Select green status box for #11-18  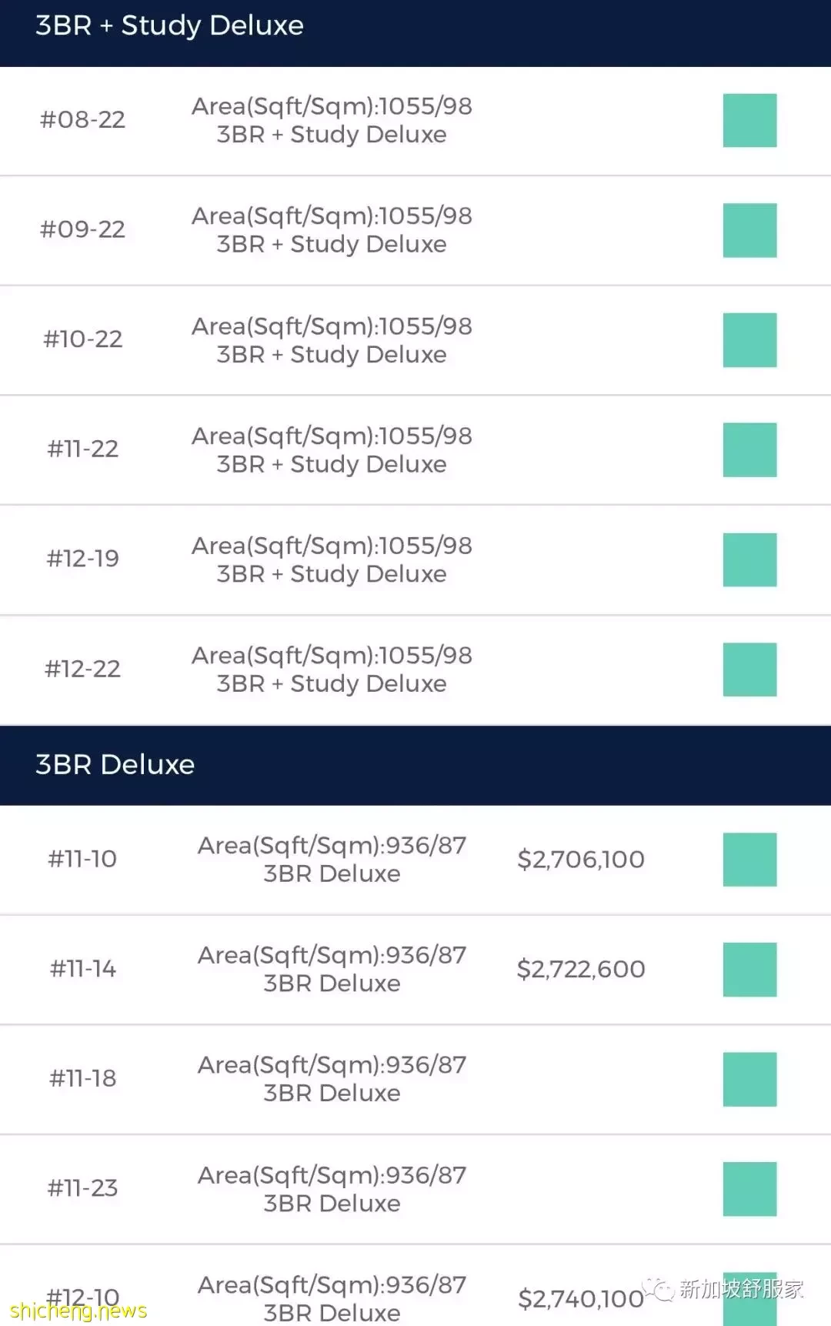click(749, 1079)
